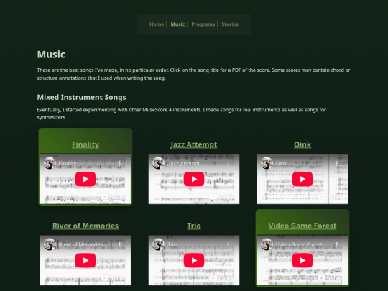Select the Music nav item

coord(177,24)
